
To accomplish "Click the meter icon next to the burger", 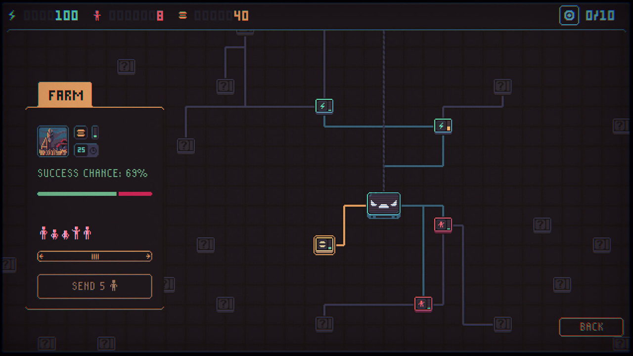I will [94, 132].
